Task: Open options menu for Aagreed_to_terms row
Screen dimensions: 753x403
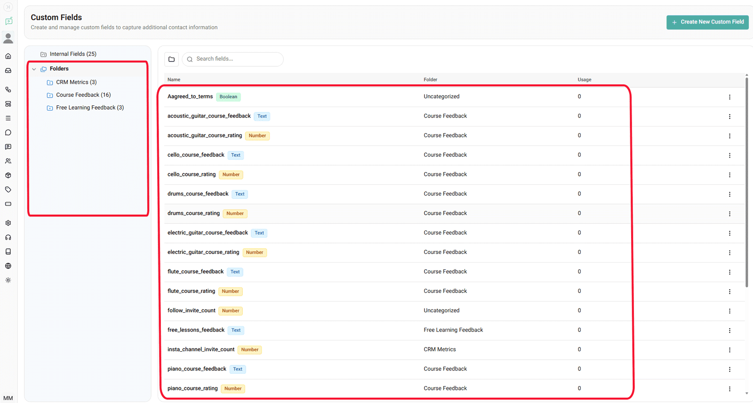Action: 729,97
